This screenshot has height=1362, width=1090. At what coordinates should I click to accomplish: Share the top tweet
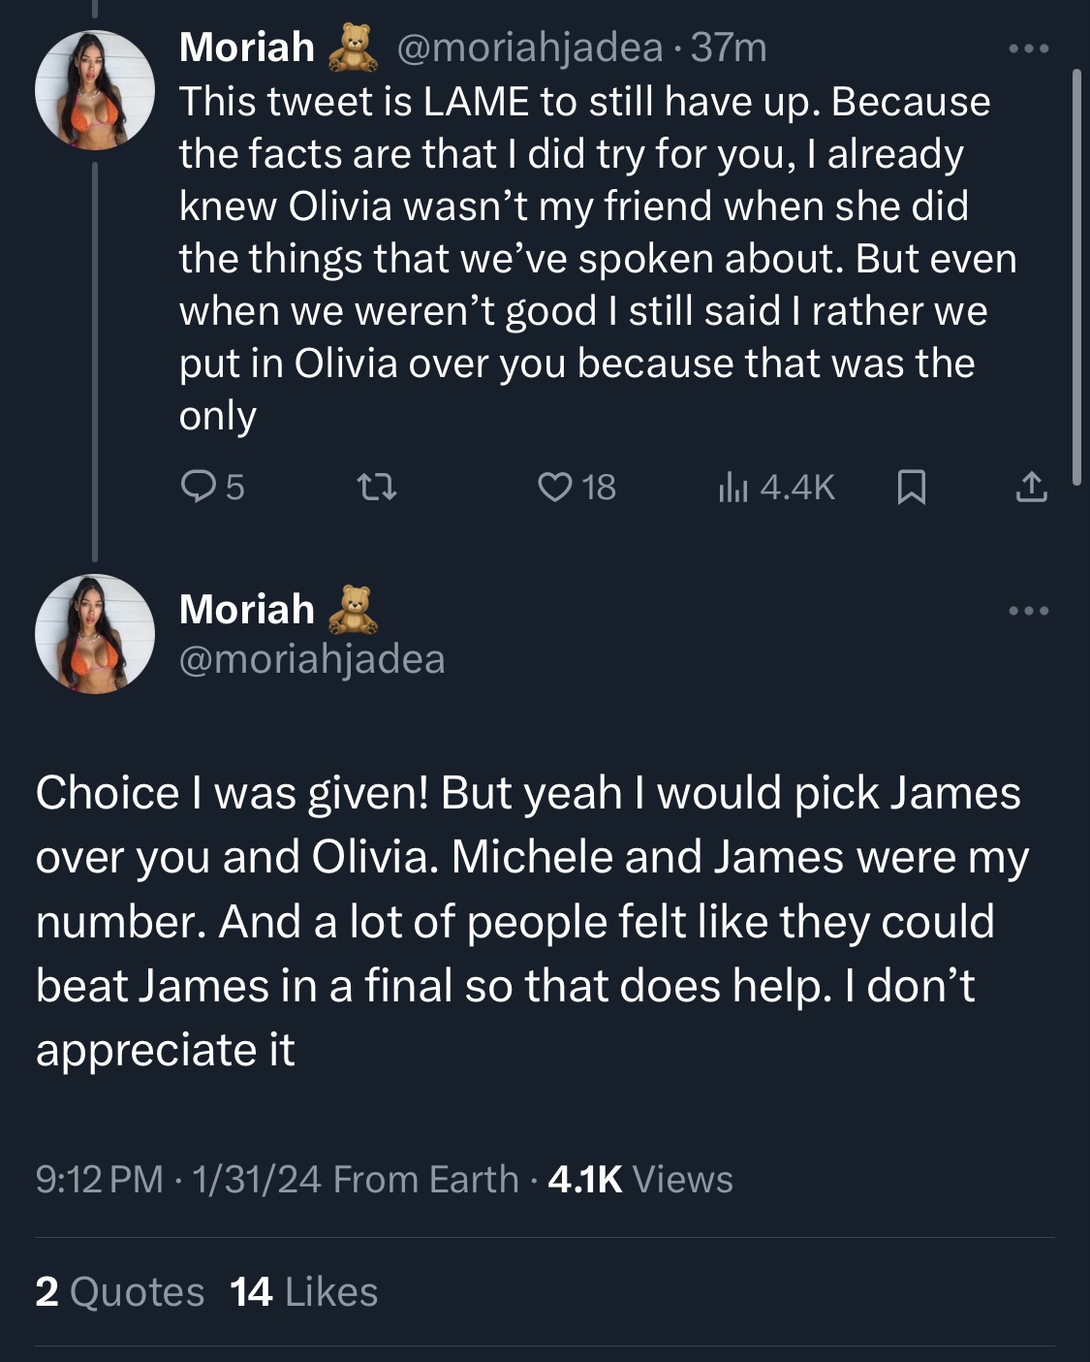(x=1031, y=487)
